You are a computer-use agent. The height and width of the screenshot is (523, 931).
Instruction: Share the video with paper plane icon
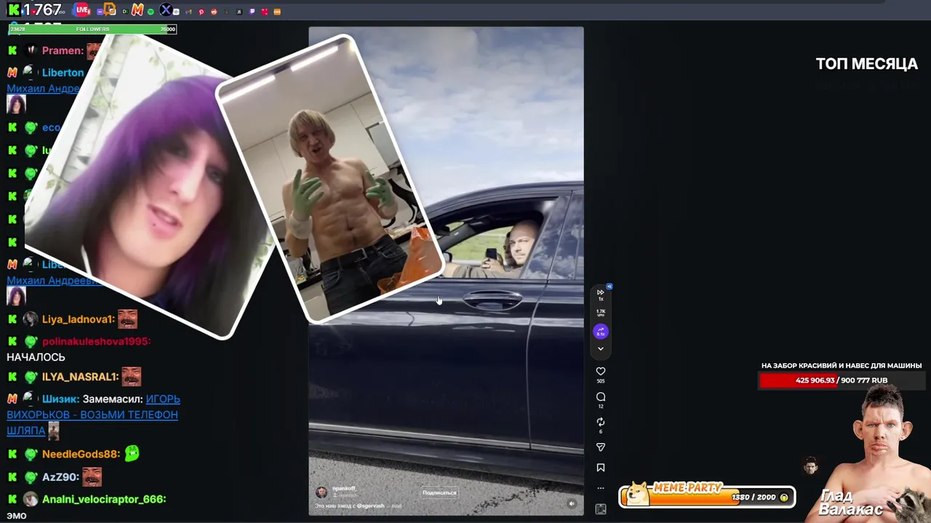click(601, 447)
